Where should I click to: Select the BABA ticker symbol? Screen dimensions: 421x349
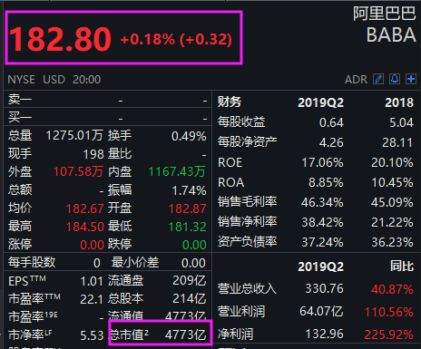[391, 35]
